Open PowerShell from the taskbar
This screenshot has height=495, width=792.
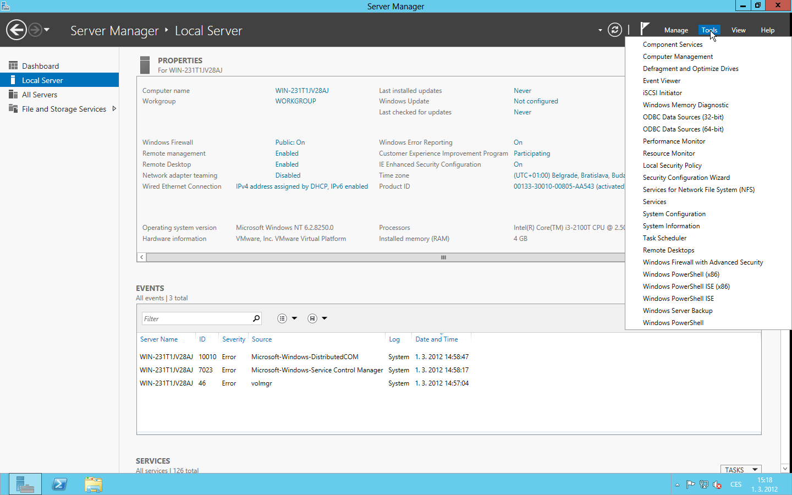click(x=59, y=485)
